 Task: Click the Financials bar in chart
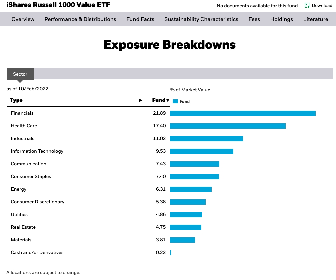pos(243,113)
